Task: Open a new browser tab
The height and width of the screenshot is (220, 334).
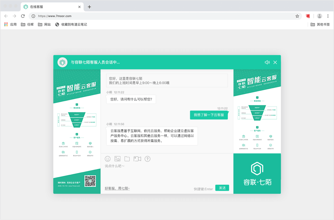Action: pyautogui.click(x=89, y=7)
